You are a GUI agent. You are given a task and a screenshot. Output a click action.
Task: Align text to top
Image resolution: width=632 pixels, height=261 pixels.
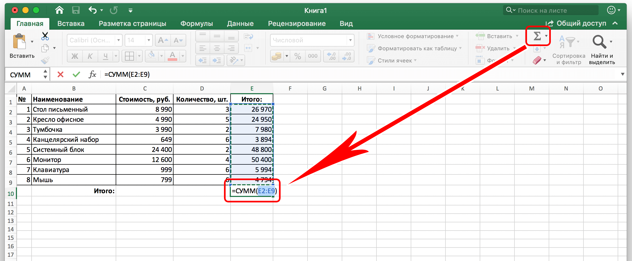point(203,36)
